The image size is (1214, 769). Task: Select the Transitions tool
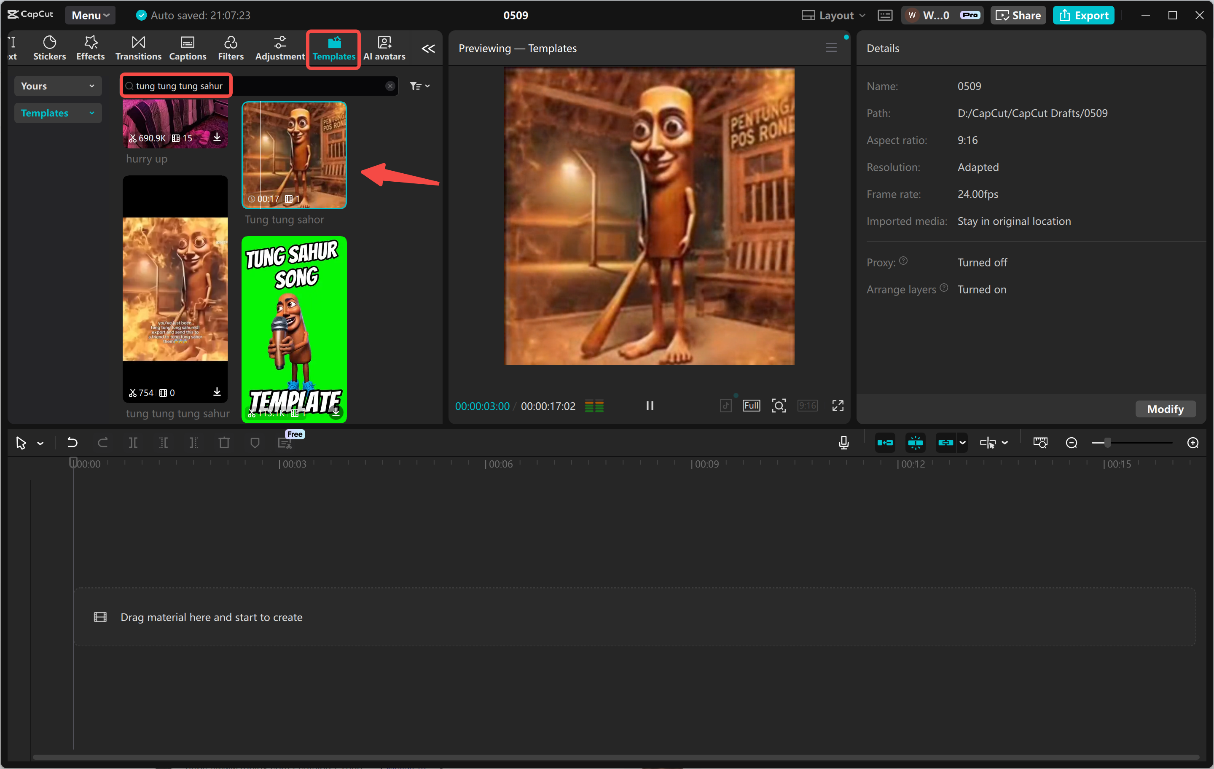pos(138,48)
